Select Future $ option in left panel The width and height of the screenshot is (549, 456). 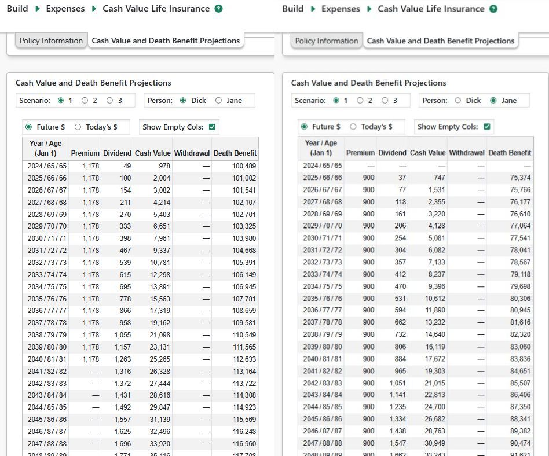tap(29, 127)
